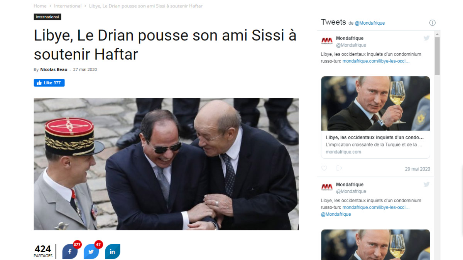Screen dimensions: 463x260
Task: Click the Twitter info icon beside Tweets header
Action: tap(433, 23)
